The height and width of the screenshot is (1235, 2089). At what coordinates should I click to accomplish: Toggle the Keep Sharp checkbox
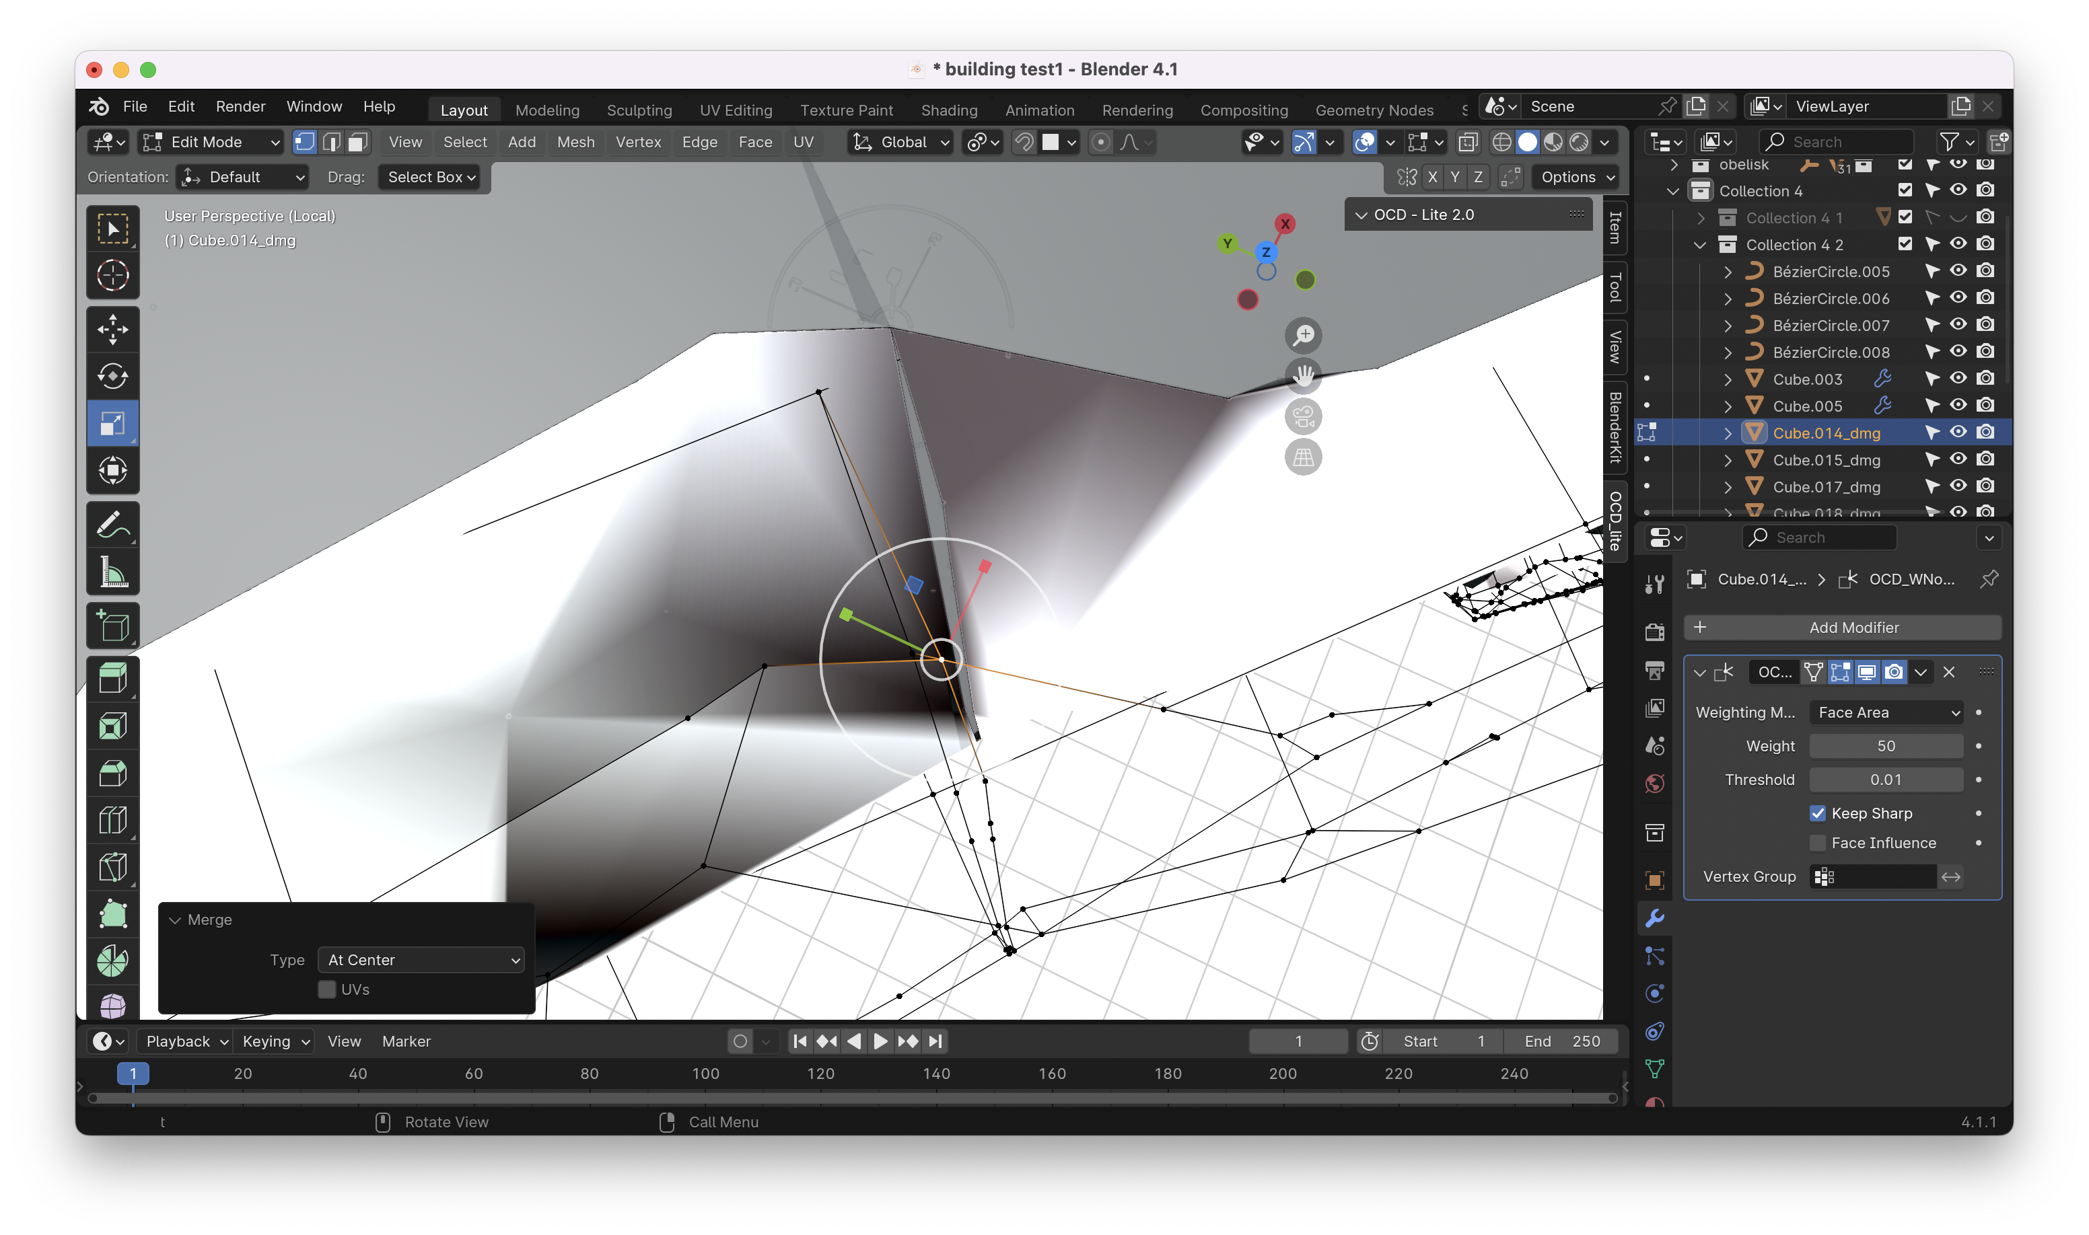[x=1818, y=813]
